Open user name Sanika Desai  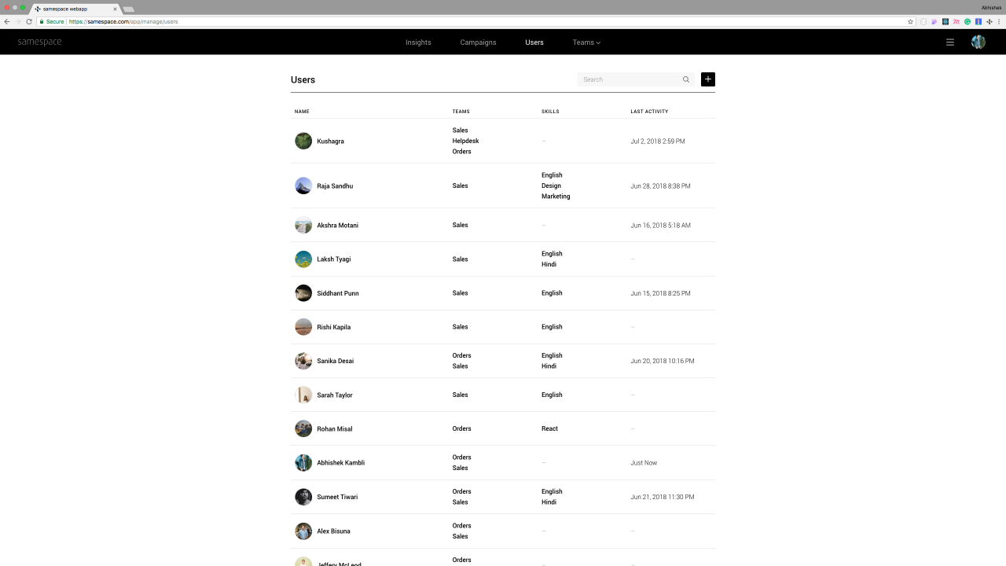pyautogui.click(x=336, y=361)
